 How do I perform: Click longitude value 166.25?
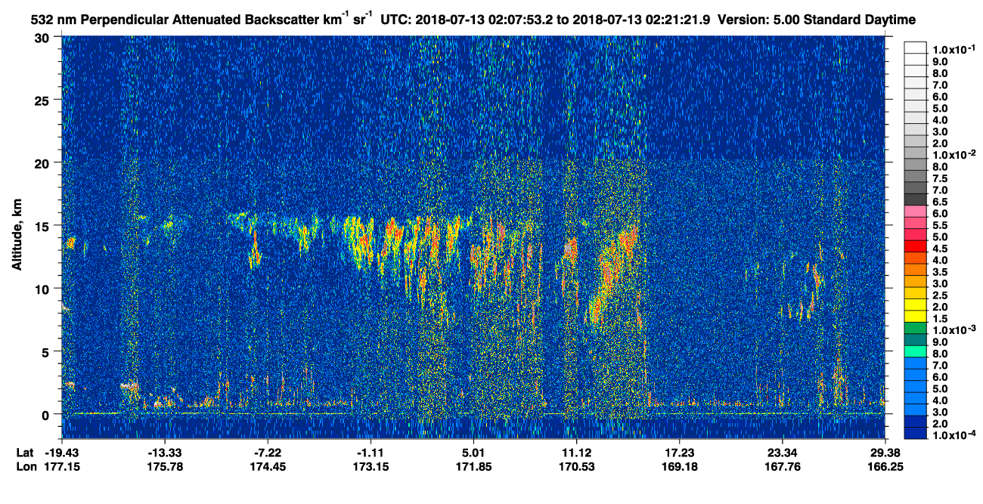(x=885, y=466)
